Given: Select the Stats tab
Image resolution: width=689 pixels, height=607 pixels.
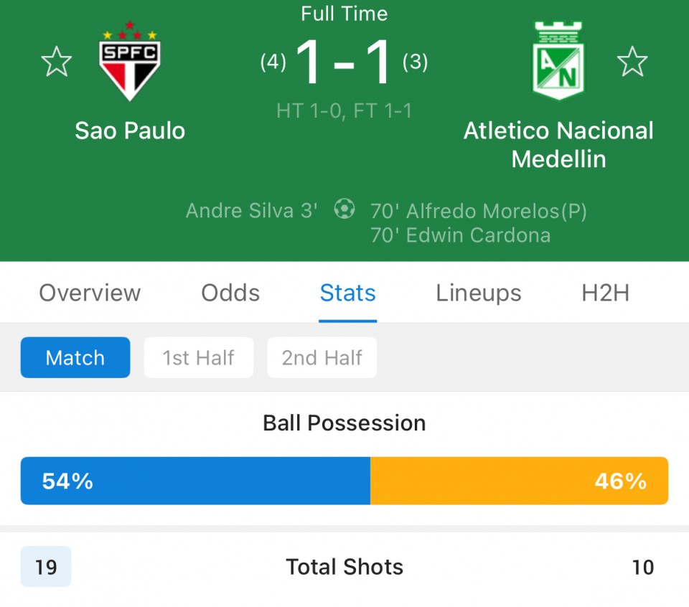Looking at the screenshot, I should pyautogui.click(x=347, y=293).
